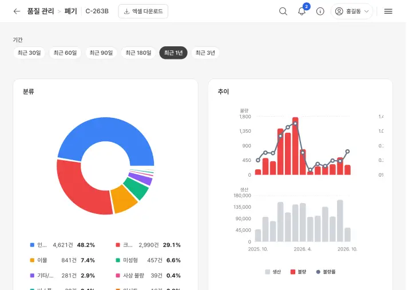412x290 pixels.
Task: Select the 최근 180일 period filter
Action: (x=138, y=53)
